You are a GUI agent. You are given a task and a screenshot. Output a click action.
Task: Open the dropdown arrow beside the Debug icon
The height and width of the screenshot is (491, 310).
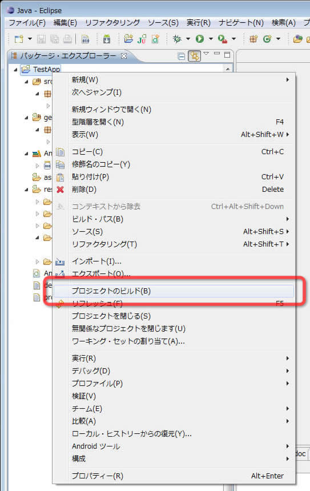pyautogui.click(x=188, y=39)
